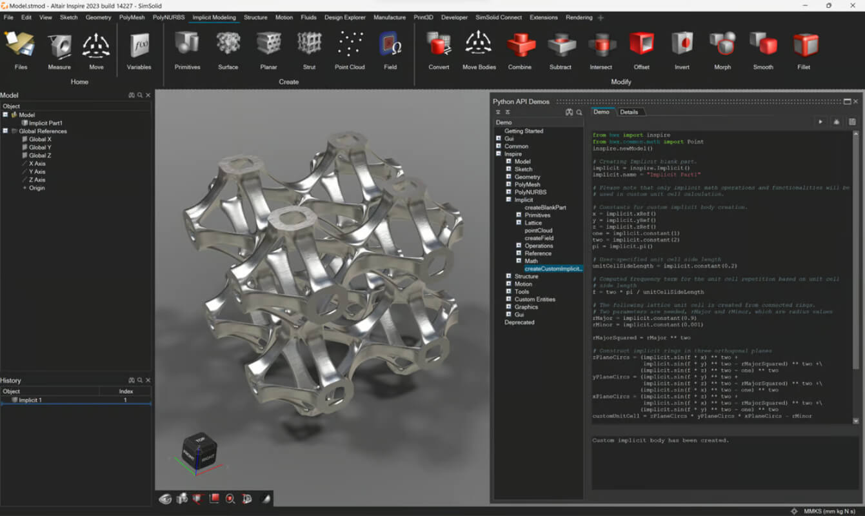This screenshot has width=865, height=516.
Task: Switch to the Rendering ribbon tab
Action: [579, 17]
